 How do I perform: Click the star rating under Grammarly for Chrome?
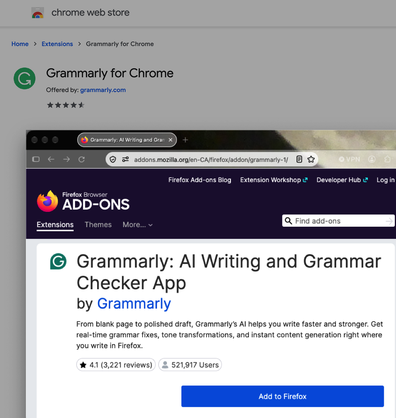pyautogui.click(x=66, y=105)
